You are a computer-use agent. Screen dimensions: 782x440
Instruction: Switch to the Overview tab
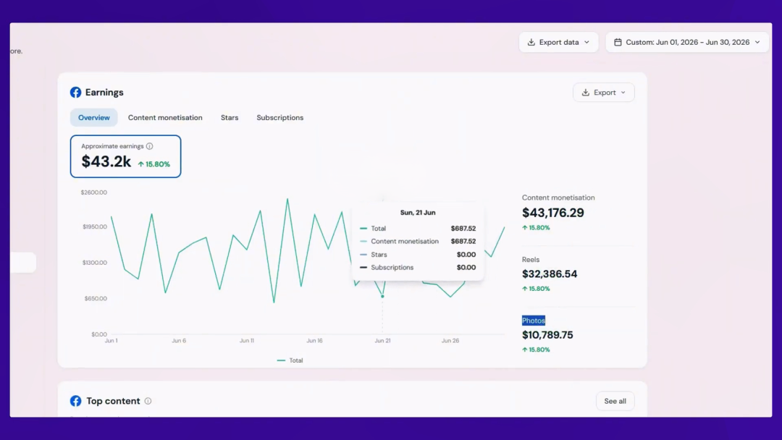[x=93, y=118]
